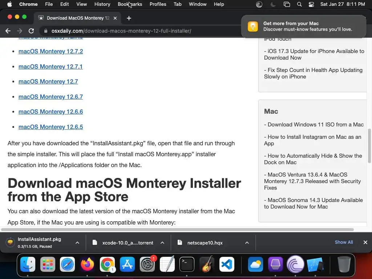Open Spotlight search in menu bar
Screen dimensions: 372x279
[x=299, y=4]
